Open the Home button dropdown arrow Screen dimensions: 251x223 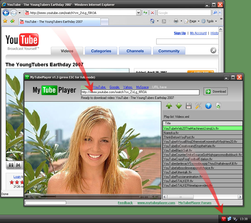coord(158,21)
